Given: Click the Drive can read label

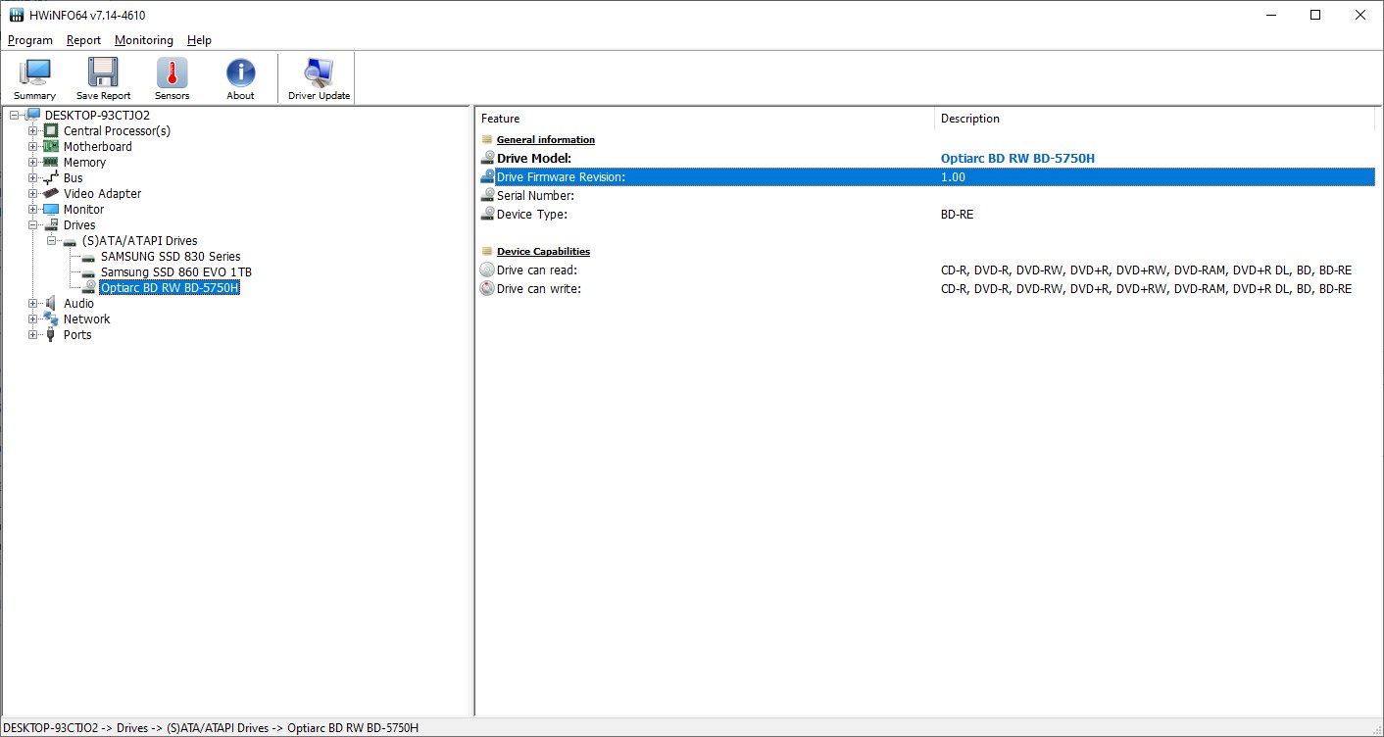Looking at the screenshot, I should tap(537, 270).
